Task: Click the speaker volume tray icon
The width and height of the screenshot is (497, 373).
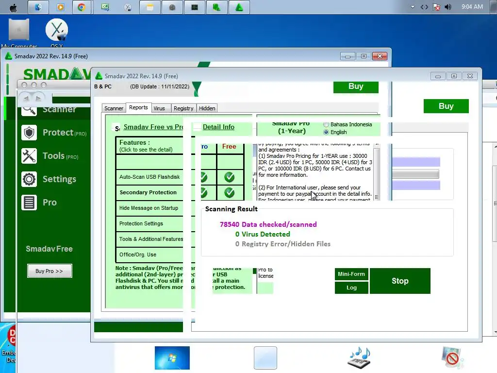Action: (448, 7)
